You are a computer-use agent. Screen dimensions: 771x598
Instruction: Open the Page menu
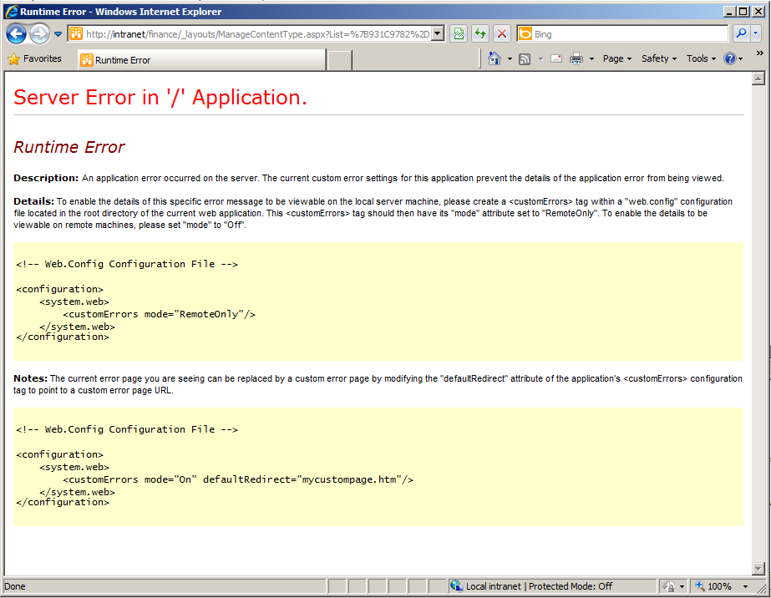(x=617, y=59)
